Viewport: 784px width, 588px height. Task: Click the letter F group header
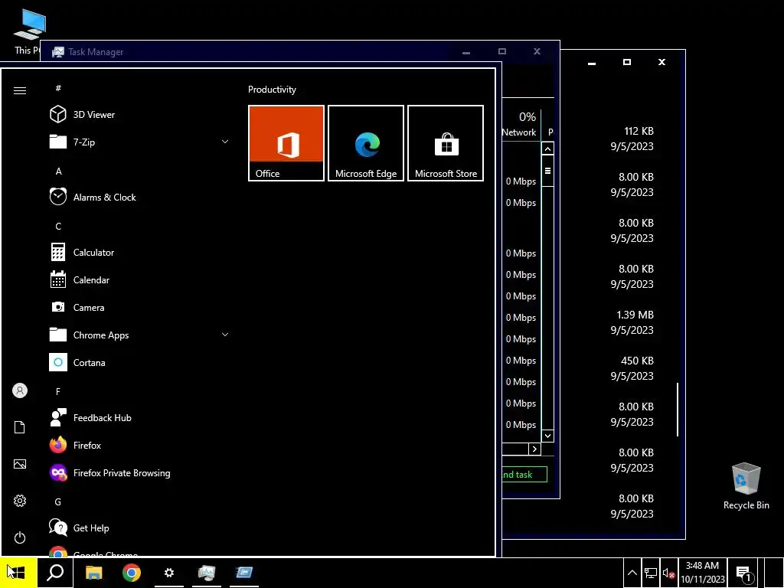click(x=58, y=391)
